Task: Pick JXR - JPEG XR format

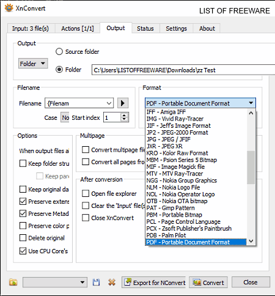Action: pyautogui.click(x=196, y=146)
